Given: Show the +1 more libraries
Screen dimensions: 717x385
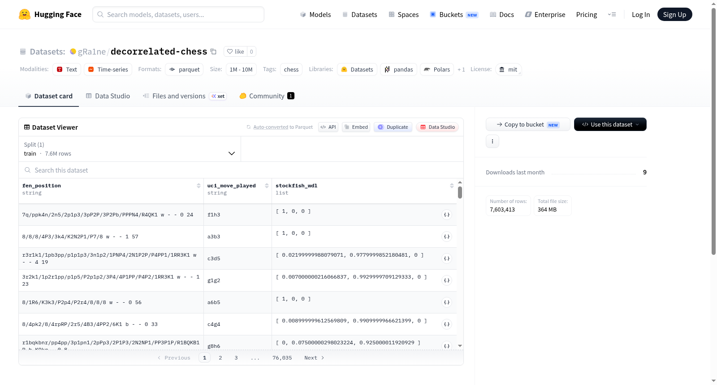Looking at the screenshot, I should (x=461, y=69).
